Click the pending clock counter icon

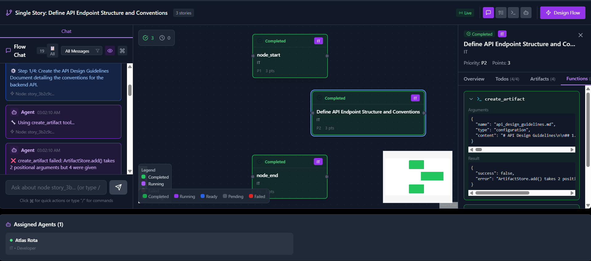pyautogui.click(x=162, y=38)
